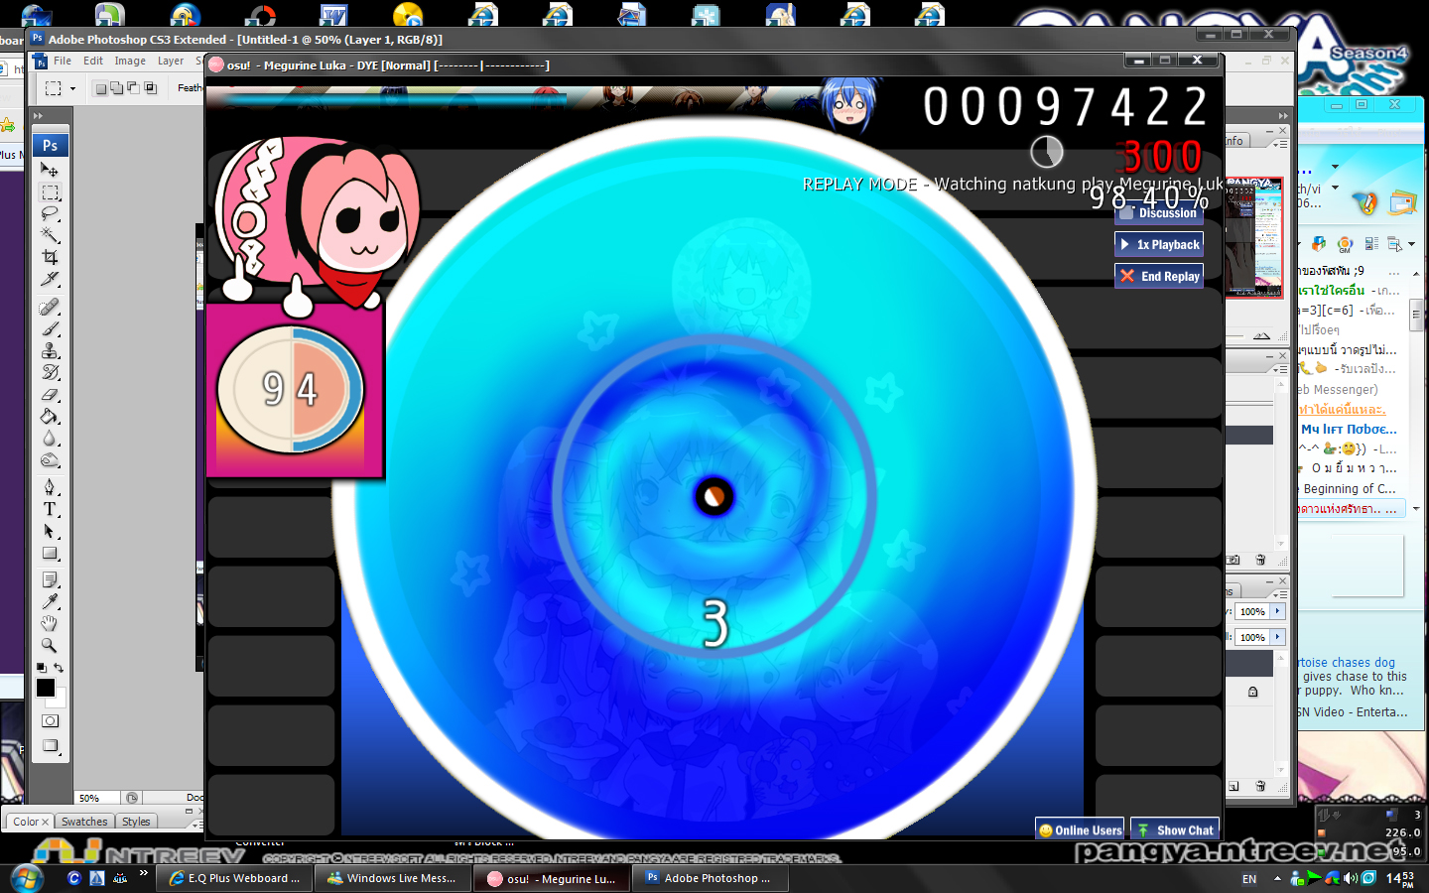Select the History Brush tool
The width and height of the screenshot is (1429, 893).
[50, 372]
